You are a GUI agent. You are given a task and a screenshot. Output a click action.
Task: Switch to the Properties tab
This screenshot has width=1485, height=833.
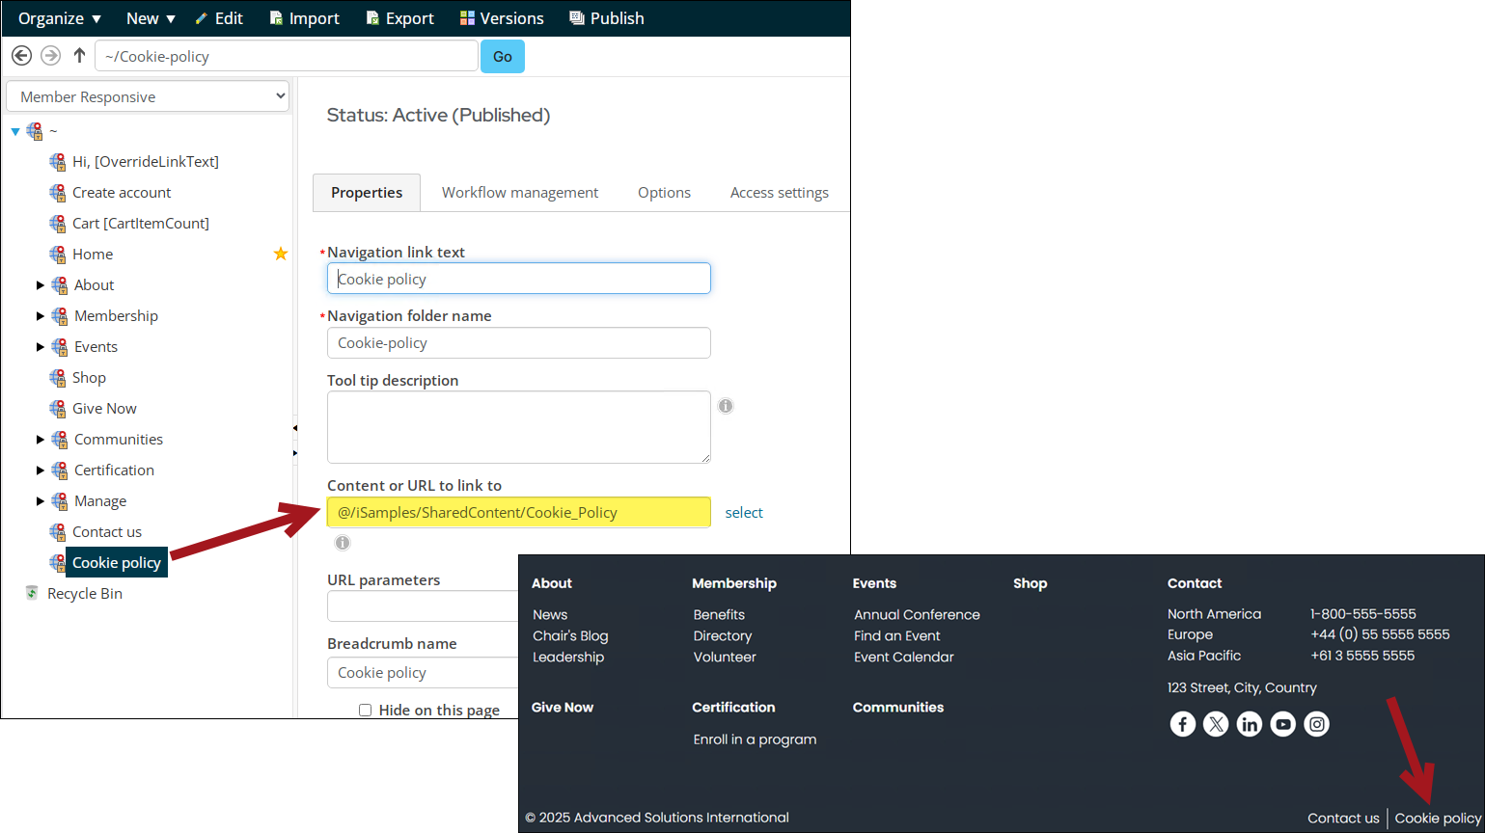point(367,193)
